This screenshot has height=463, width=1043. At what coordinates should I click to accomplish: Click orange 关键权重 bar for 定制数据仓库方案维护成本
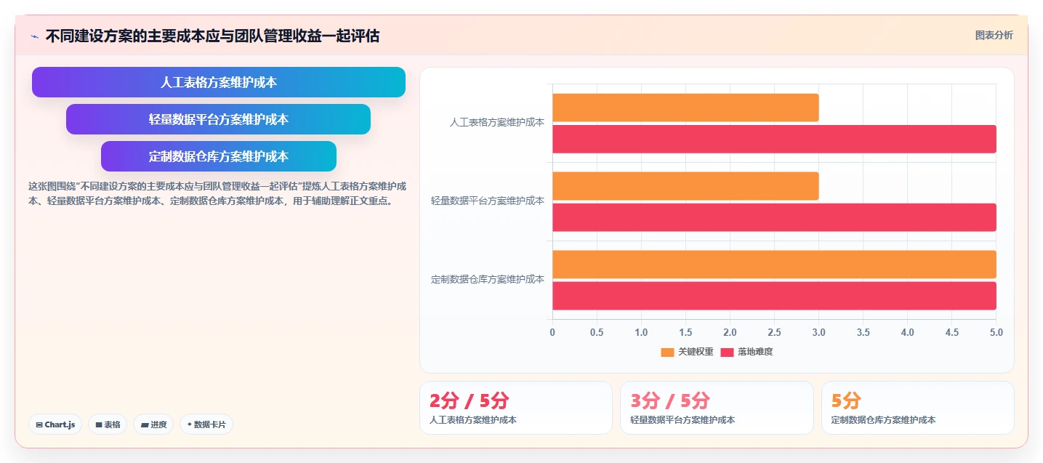(x=774, y=265)
